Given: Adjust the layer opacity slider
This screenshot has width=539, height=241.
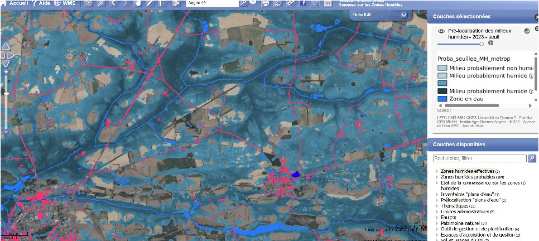Looking at the screenshot, I should click(x=481, y=44).
